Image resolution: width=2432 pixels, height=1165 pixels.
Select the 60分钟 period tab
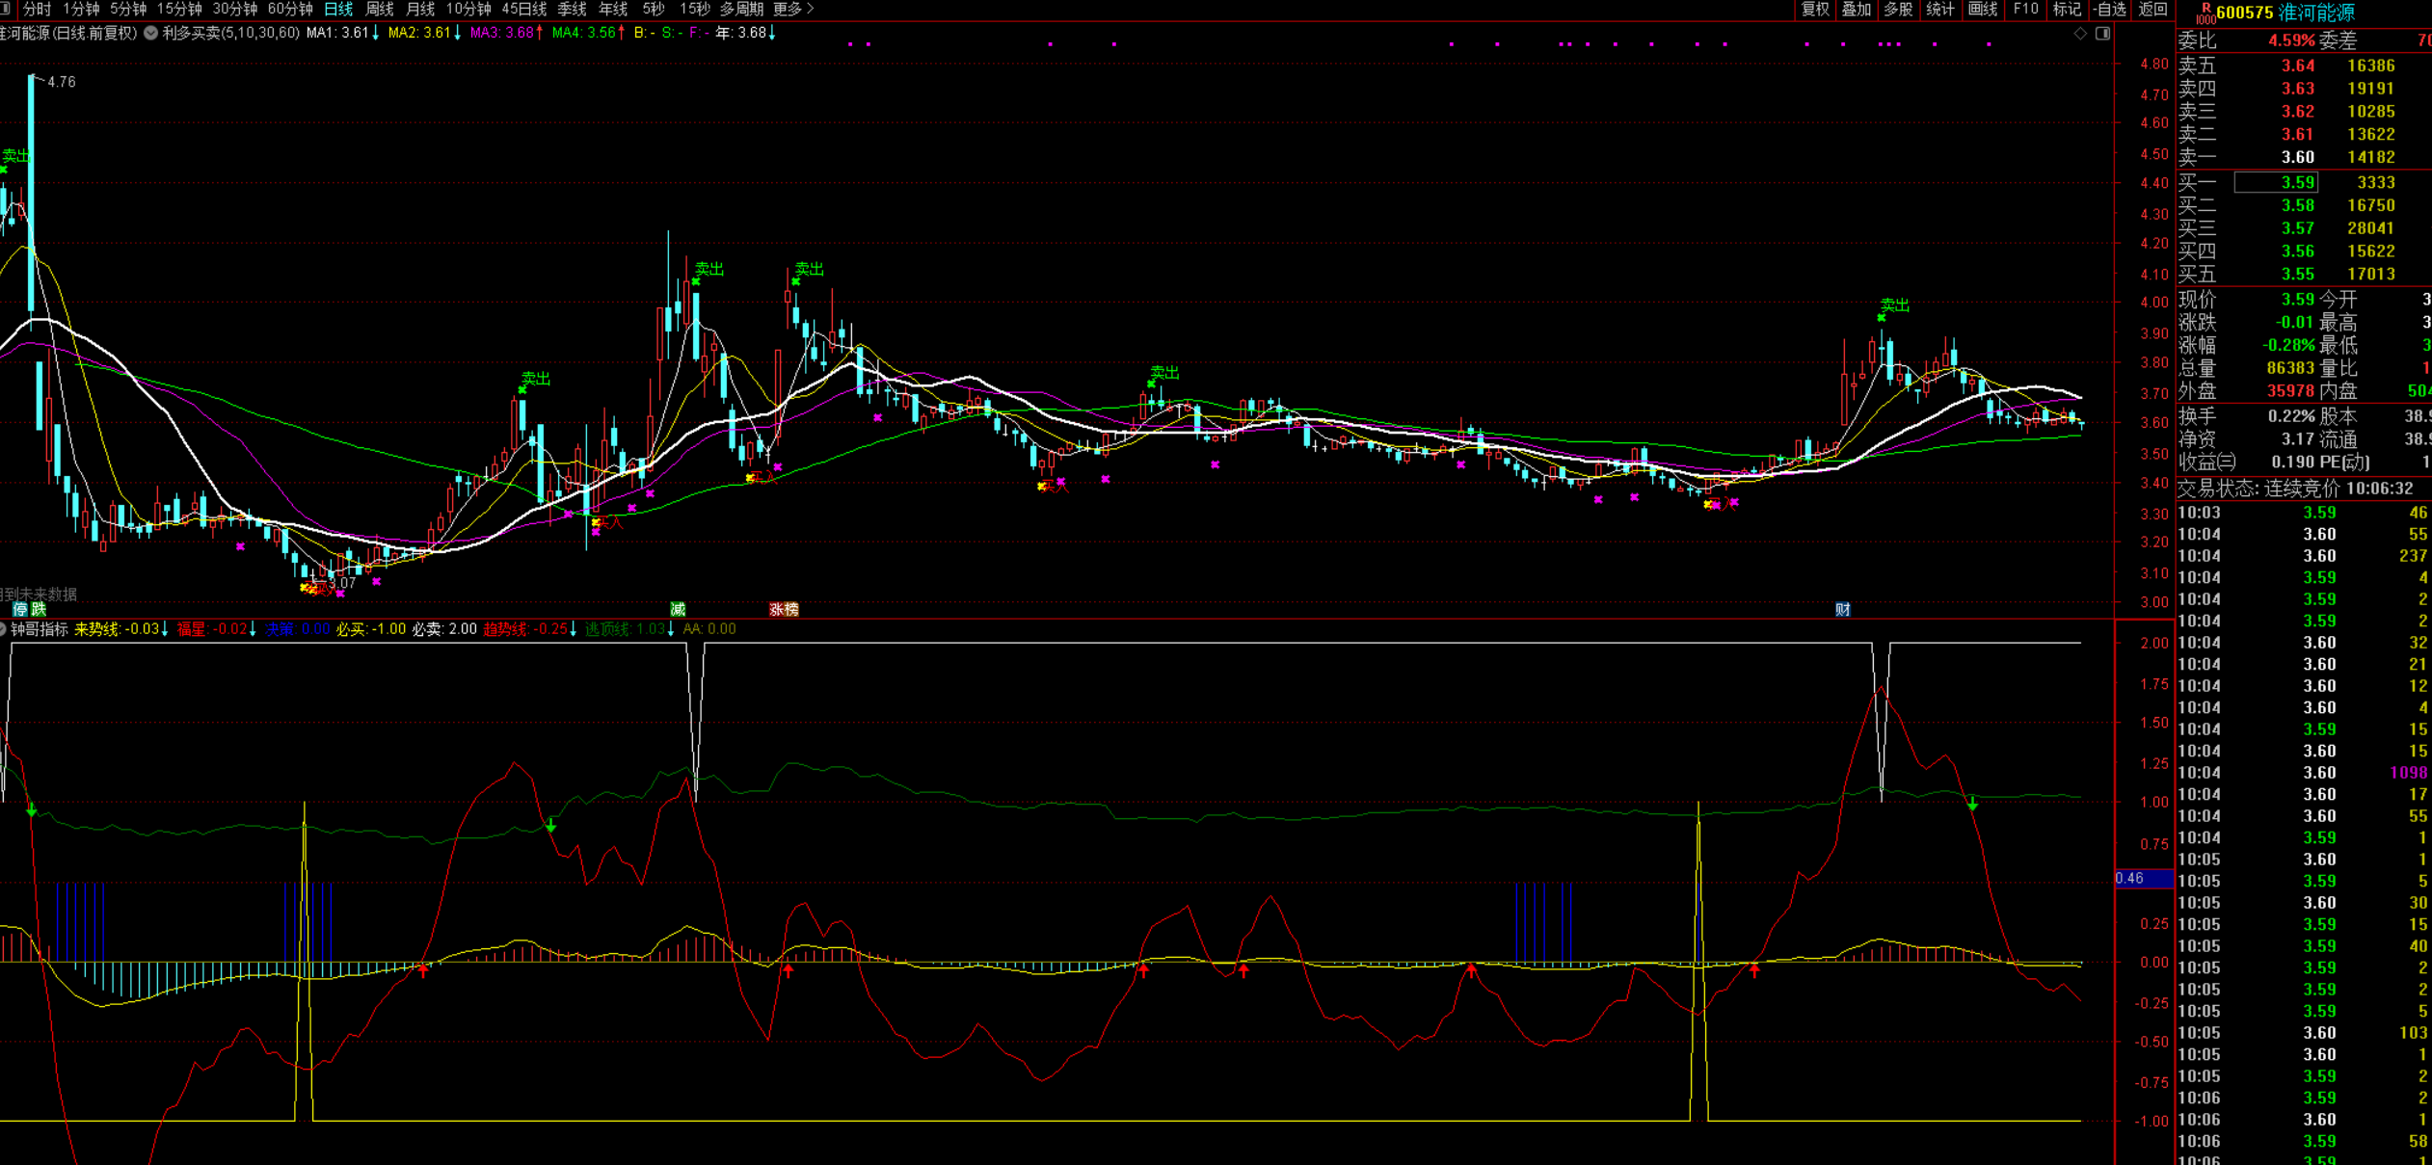[289, 9]
